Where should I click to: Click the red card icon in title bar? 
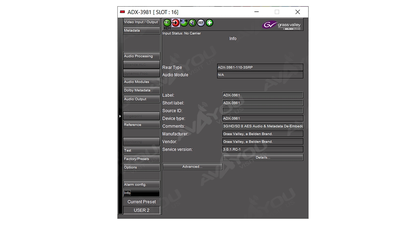tap(122, 12)
